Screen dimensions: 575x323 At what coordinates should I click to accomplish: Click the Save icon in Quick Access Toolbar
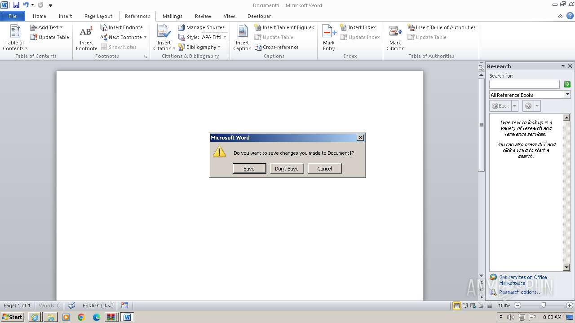[16, 5]
